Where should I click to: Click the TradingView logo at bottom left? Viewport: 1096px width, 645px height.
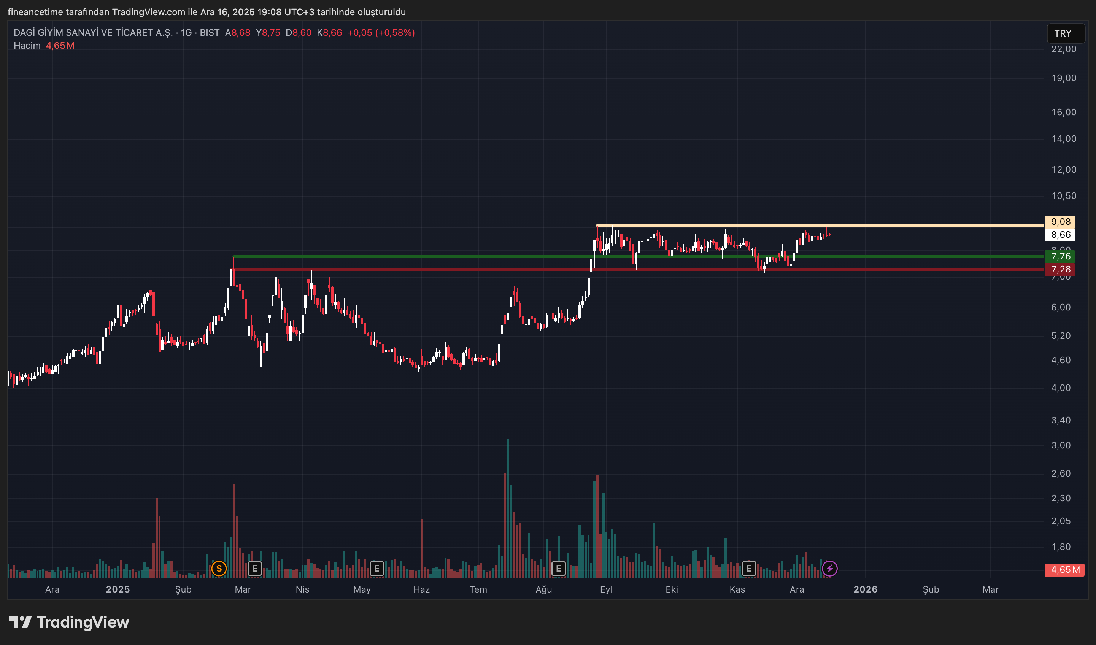coord(69,622)
